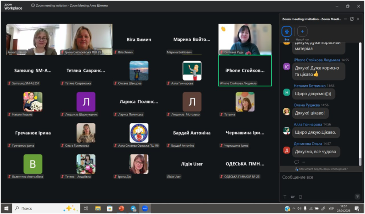Open the chat panel's three-dot options menu
This screenshot has width=365, height=214.
click(345, 19)
